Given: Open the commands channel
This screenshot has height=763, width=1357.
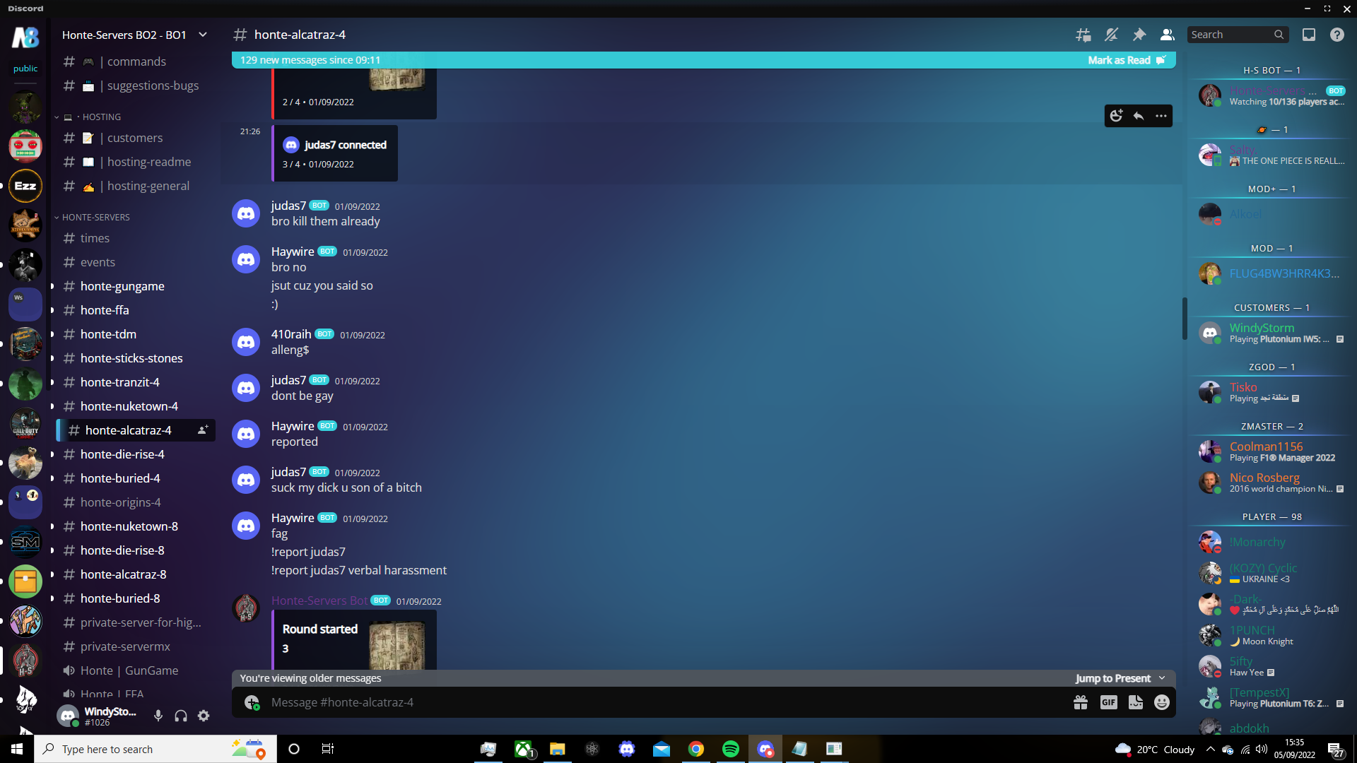Looking at the screenshot, I should [x=136, y=61].
